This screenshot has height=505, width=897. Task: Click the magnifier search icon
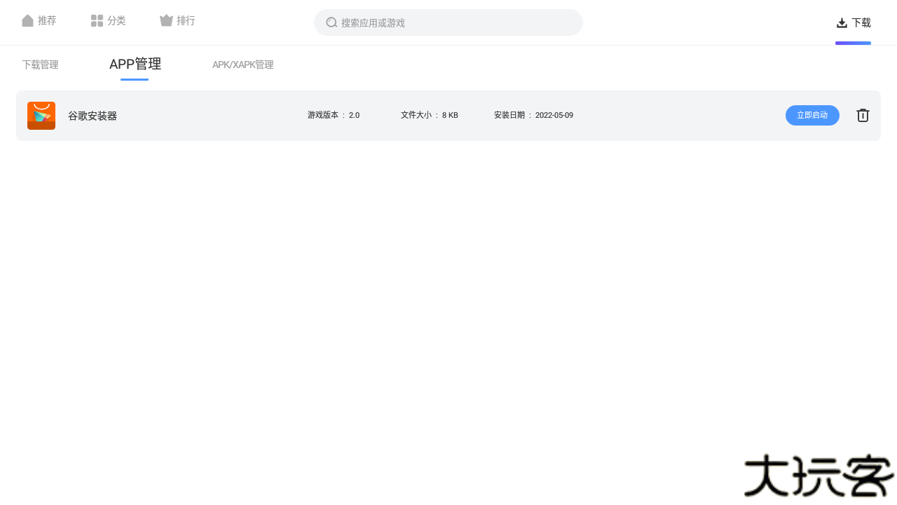[x=332, y=22]
